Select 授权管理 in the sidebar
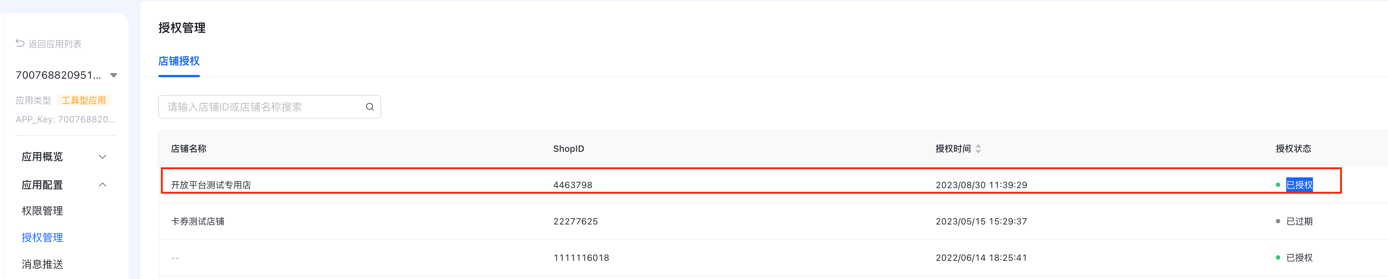Screen dimensions: 1388x279 click(42, 237)
